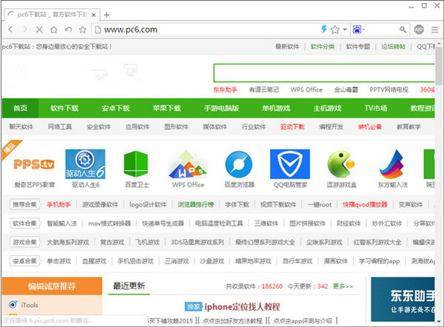Viewport: 444px width, 327px height.
Task: Select 安全软件 category
Action: point(98,127)
